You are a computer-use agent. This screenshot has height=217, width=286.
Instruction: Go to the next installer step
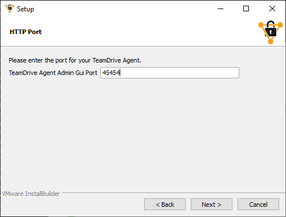click(x=211, y=205)
